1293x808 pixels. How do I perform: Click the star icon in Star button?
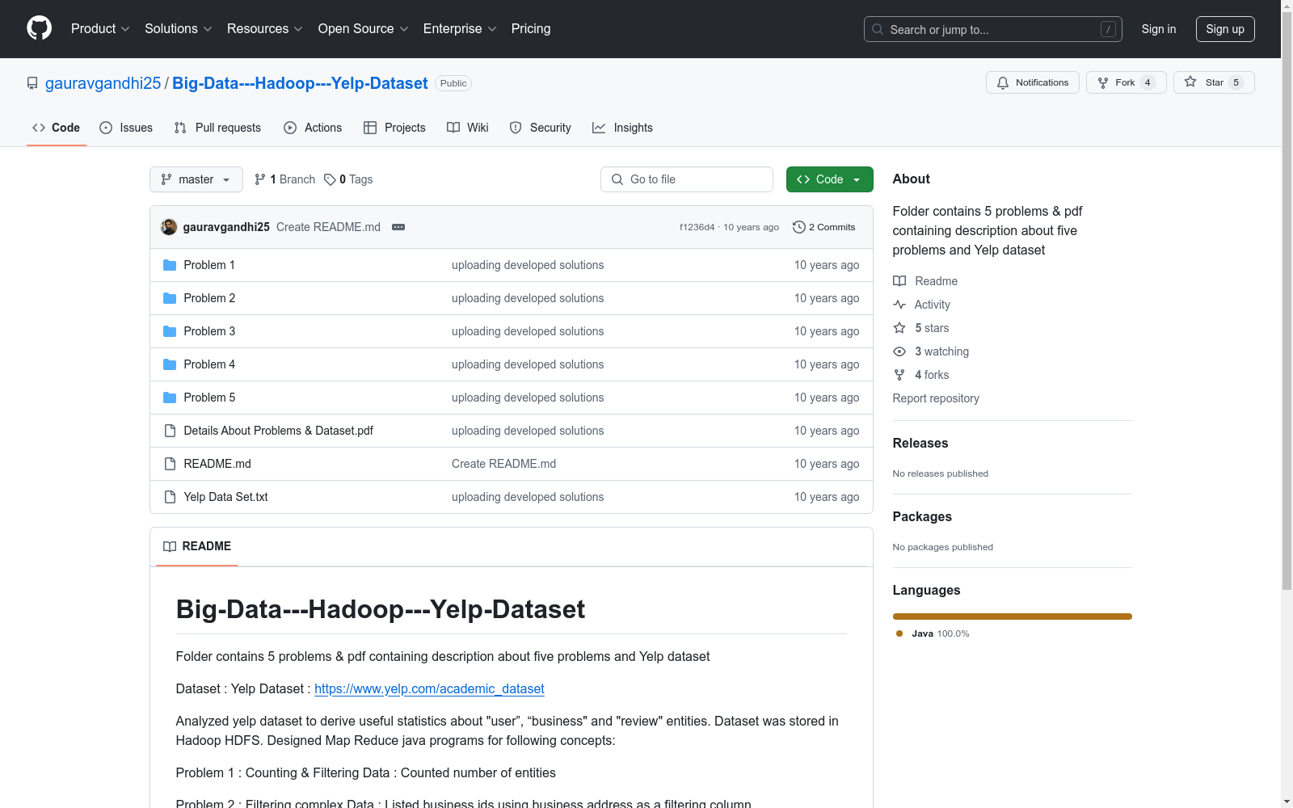tap(1190, 82)
